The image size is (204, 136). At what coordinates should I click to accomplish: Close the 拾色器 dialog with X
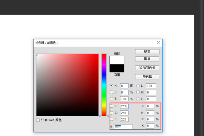tap(158, 43)
